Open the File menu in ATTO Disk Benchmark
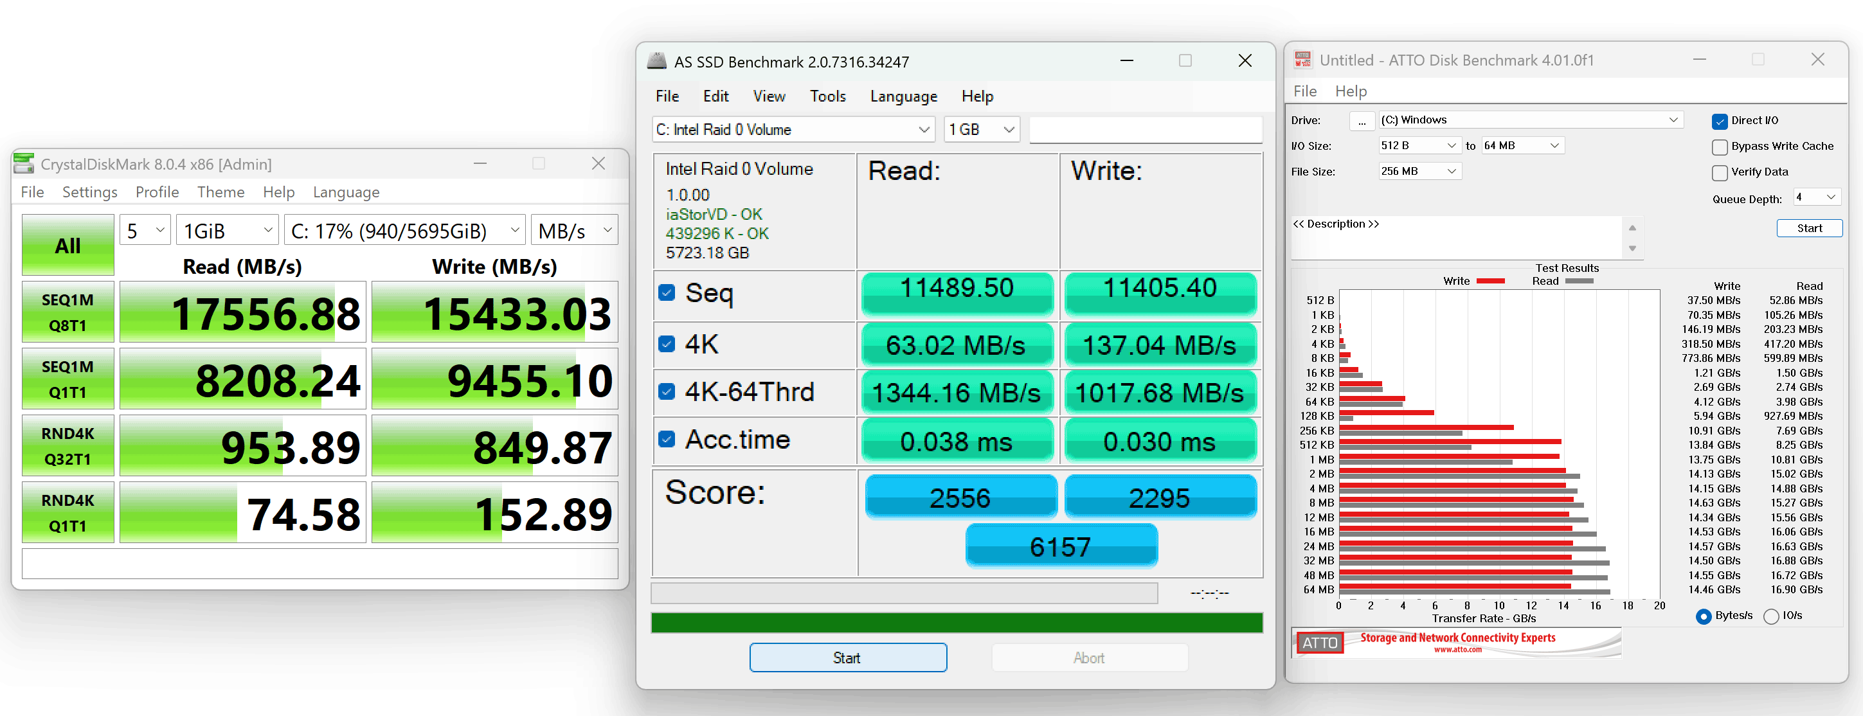This screenshot has width=1863, height=716. pos(1305,91)
